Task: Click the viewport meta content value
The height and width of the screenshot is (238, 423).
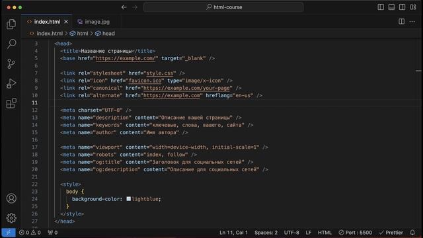Action: 204,147
